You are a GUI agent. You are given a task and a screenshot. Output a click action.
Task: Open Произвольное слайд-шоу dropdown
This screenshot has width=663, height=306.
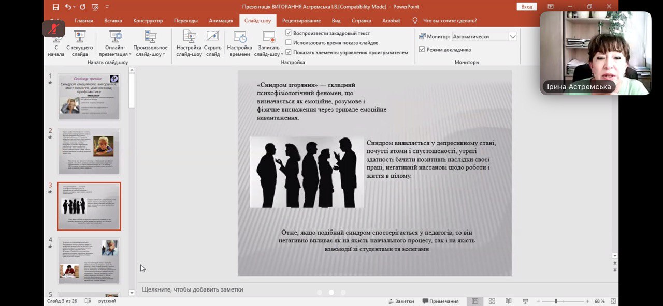click(x=150, y=44)
